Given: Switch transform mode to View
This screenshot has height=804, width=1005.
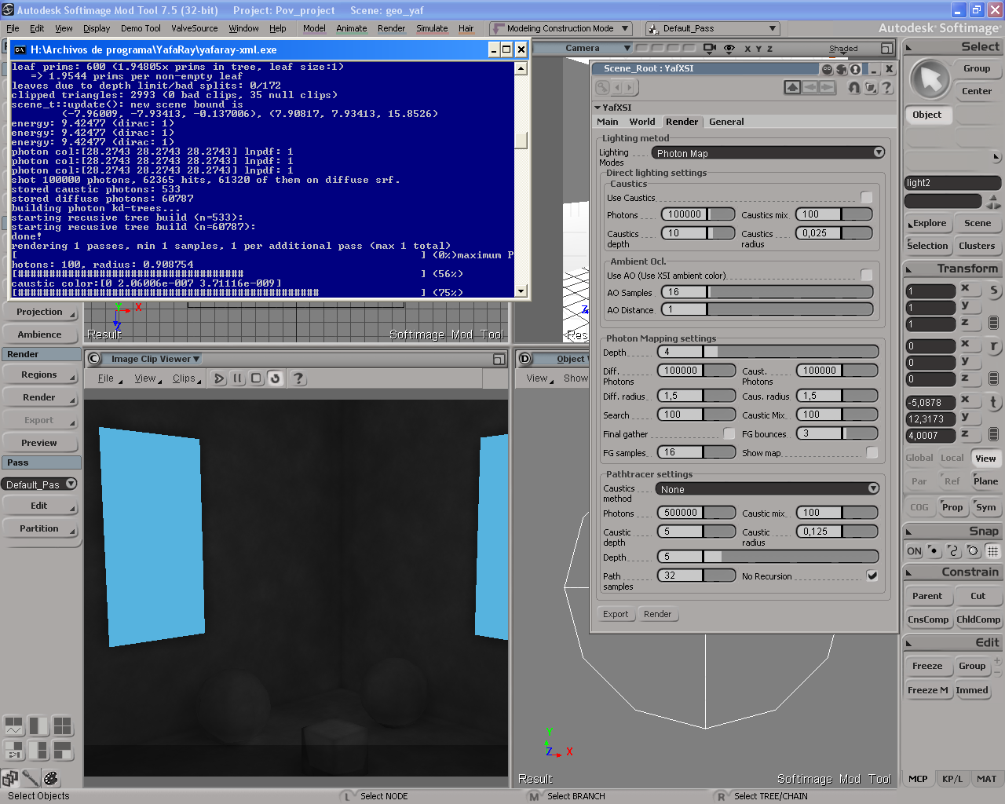Looking at the screenshot, I should pos(985,459).
